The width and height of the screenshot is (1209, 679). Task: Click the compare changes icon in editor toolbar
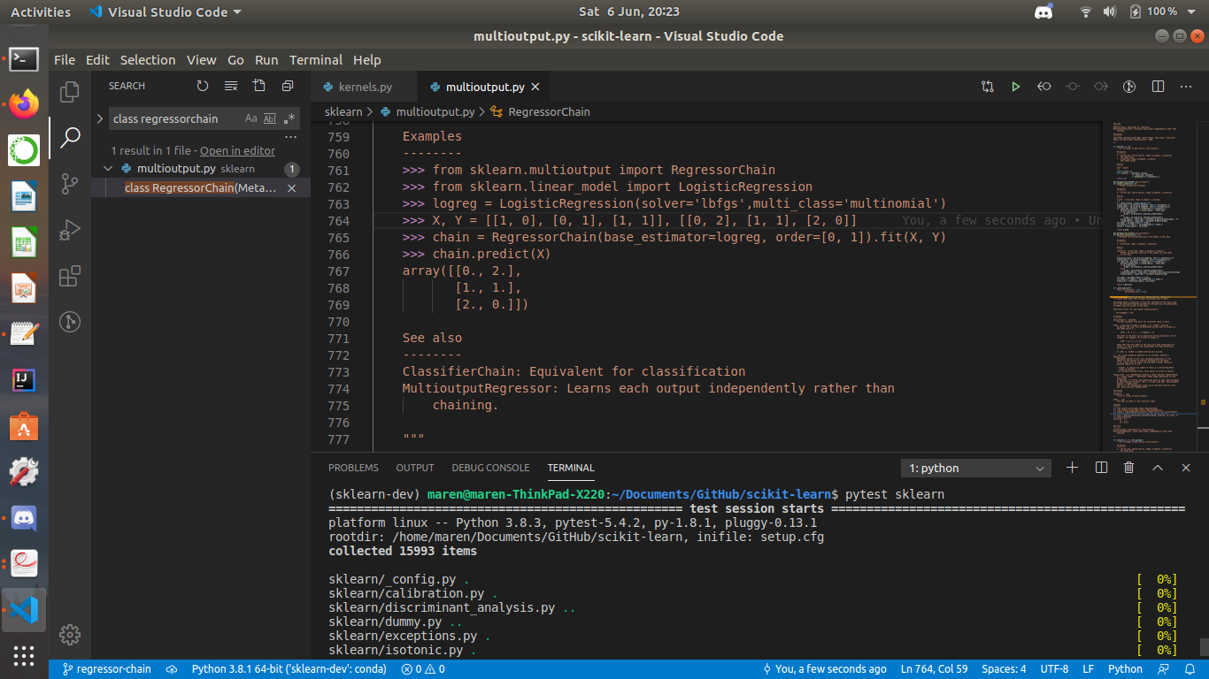click(x=988, y=87)
